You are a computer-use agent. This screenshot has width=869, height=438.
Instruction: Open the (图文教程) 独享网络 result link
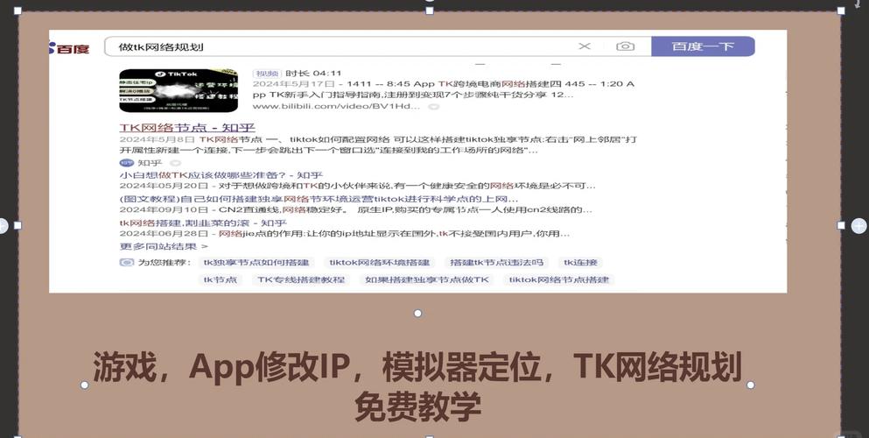coord(319,199)
